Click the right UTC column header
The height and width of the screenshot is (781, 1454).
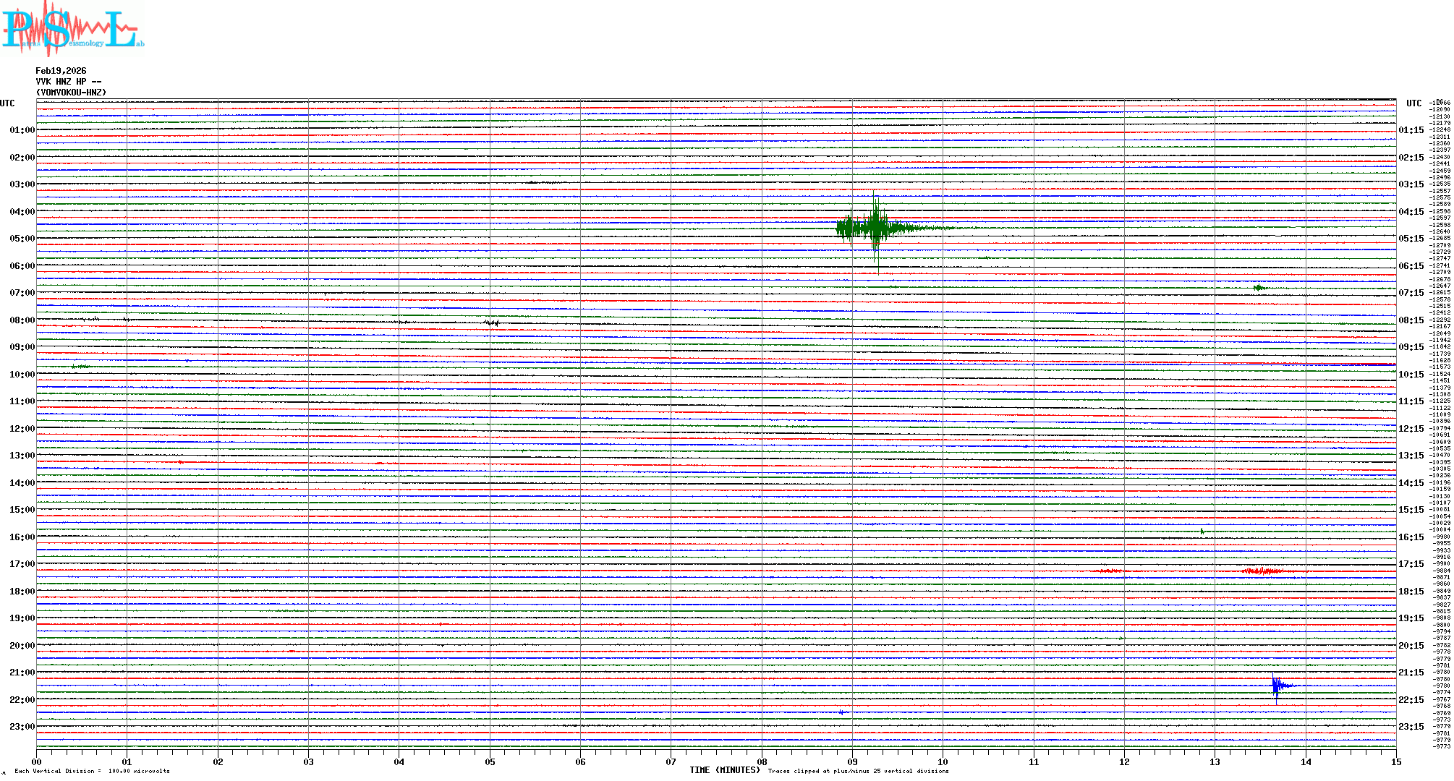click(1413, 103)
